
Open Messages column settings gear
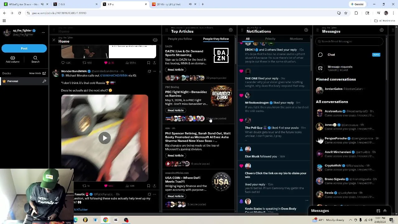tap(382, 30)
